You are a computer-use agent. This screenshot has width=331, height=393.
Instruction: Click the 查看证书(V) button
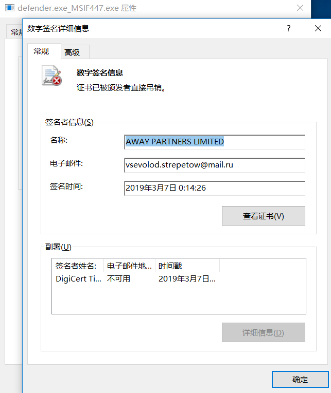click(x=263, y=216)
